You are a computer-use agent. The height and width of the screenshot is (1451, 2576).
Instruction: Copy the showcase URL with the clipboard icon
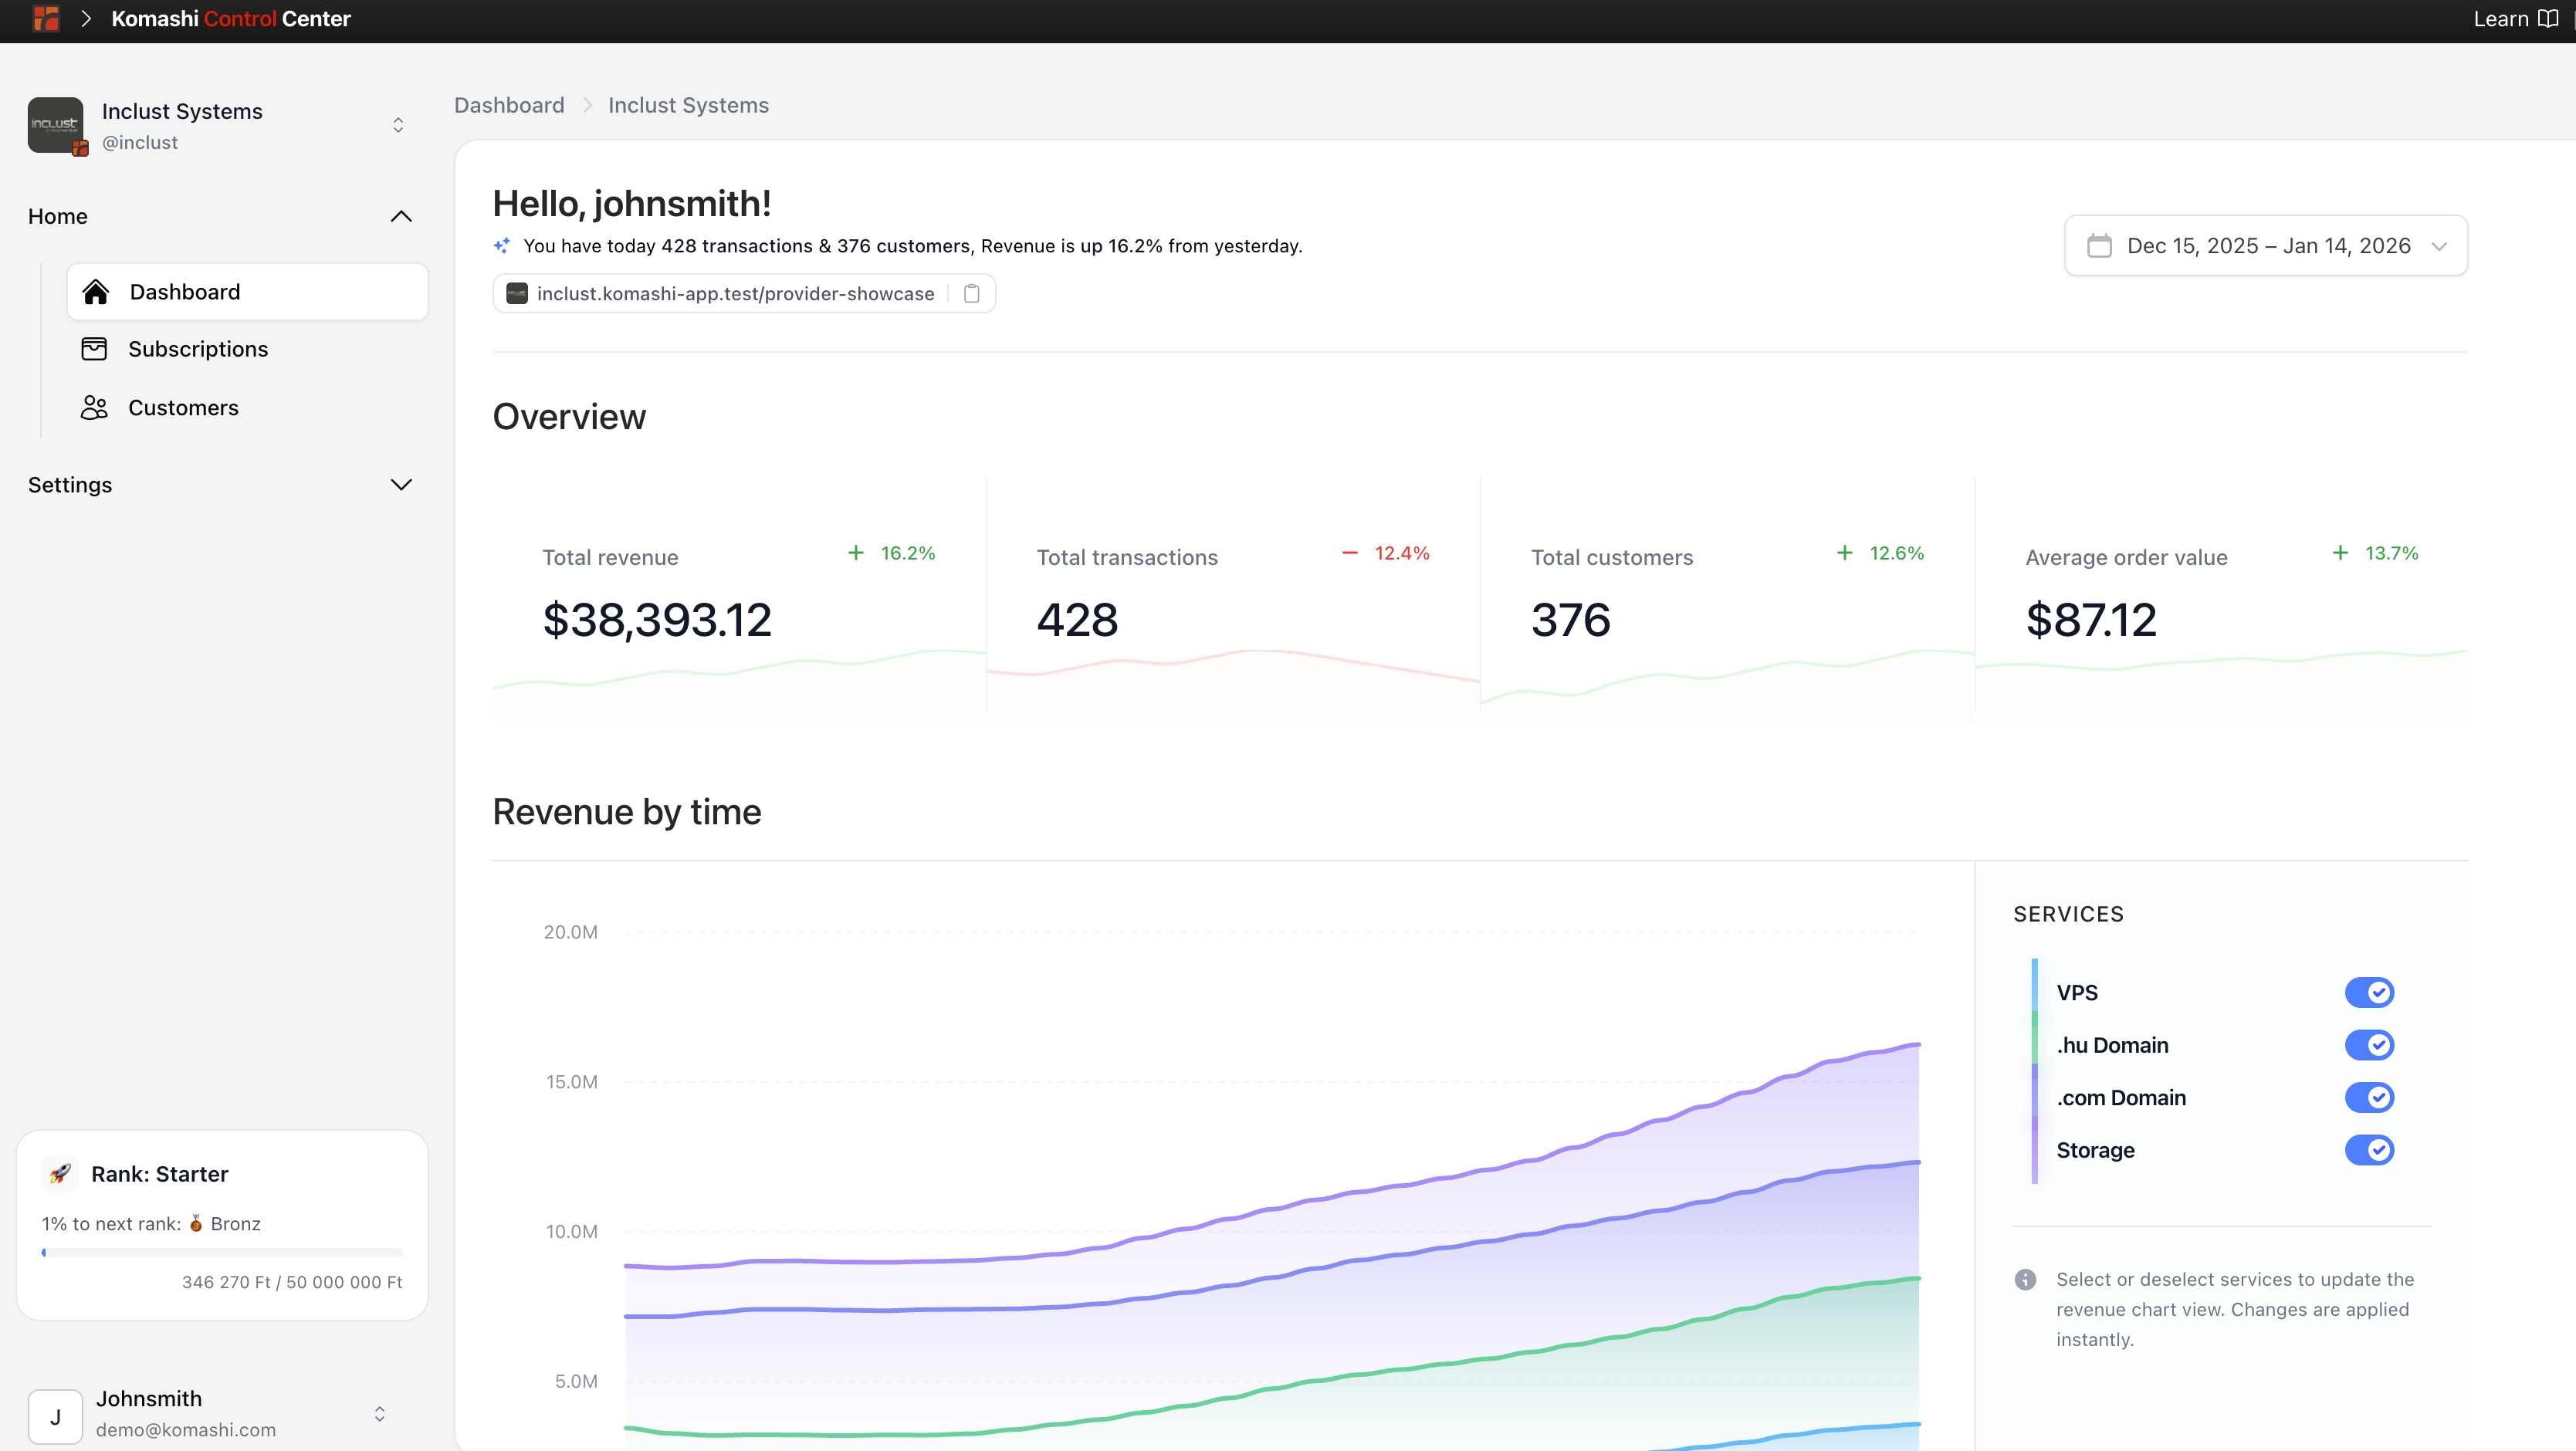click(971, 293)
